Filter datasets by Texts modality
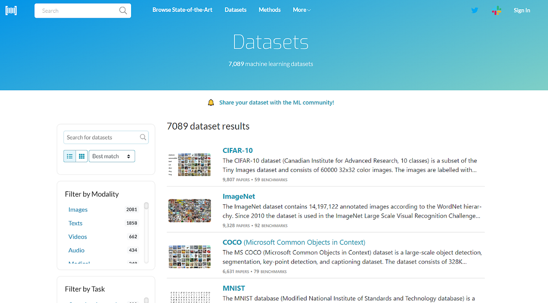The height and width of the screenshot is (303, 548). [x=75, y=223]
